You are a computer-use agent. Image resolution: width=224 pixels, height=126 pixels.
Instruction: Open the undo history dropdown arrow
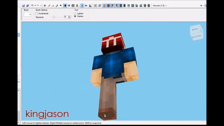35,6
